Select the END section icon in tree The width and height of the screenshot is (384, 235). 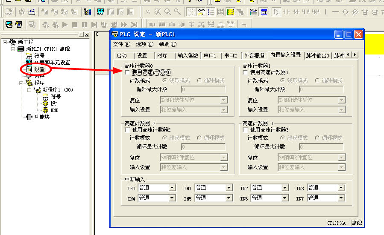[x=45, y=110]
